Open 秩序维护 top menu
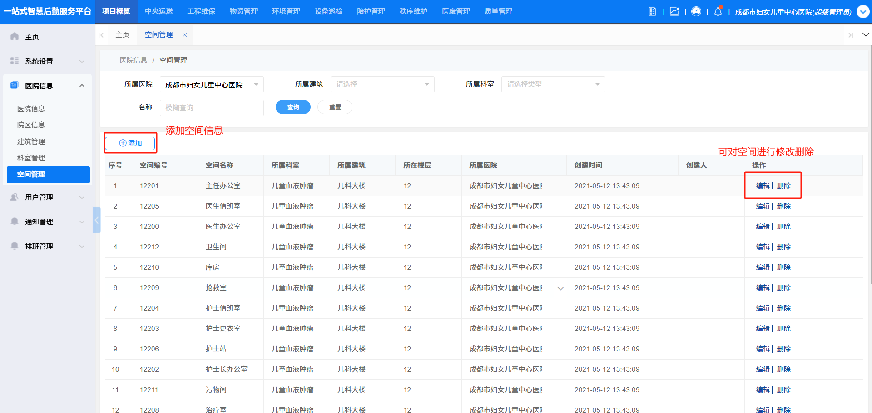 (x=414, y=11)
